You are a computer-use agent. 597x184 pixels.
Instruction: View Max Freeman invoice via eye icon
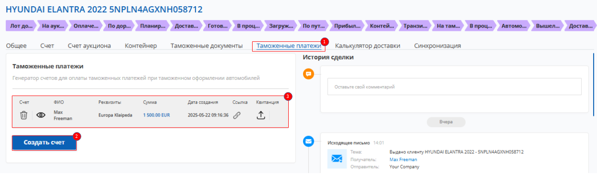41,115
